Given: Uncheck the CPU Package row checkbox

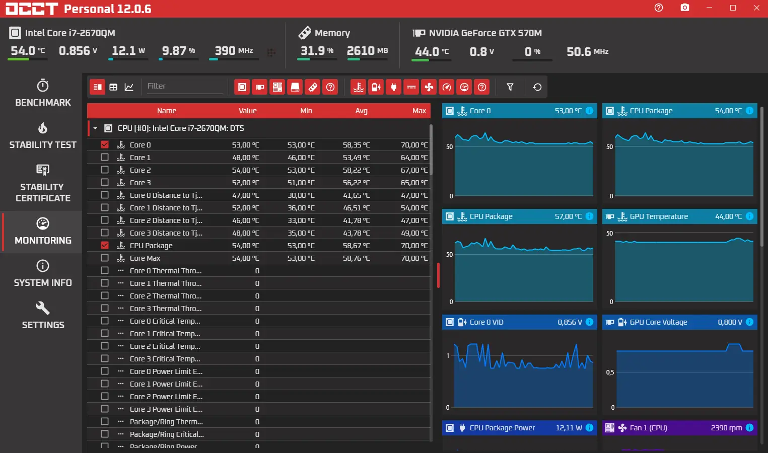Looking at the screenshot, I should (x=105, y=245).
